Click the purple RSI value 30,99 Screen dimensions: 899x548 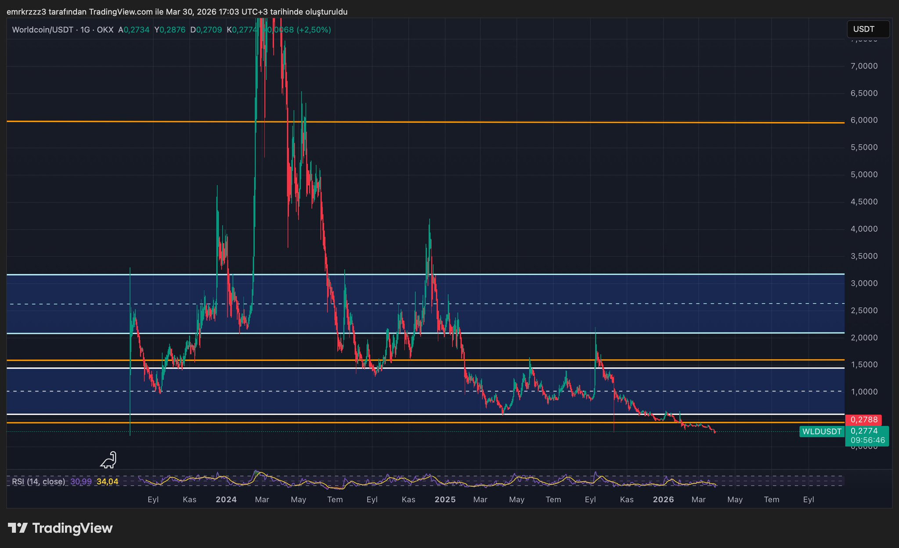(81, 482)
